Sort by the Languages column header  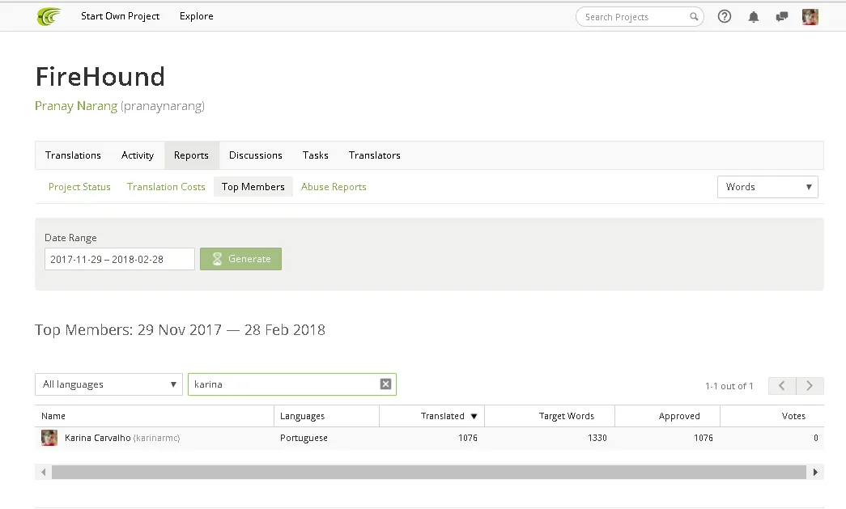coord(327,416)
